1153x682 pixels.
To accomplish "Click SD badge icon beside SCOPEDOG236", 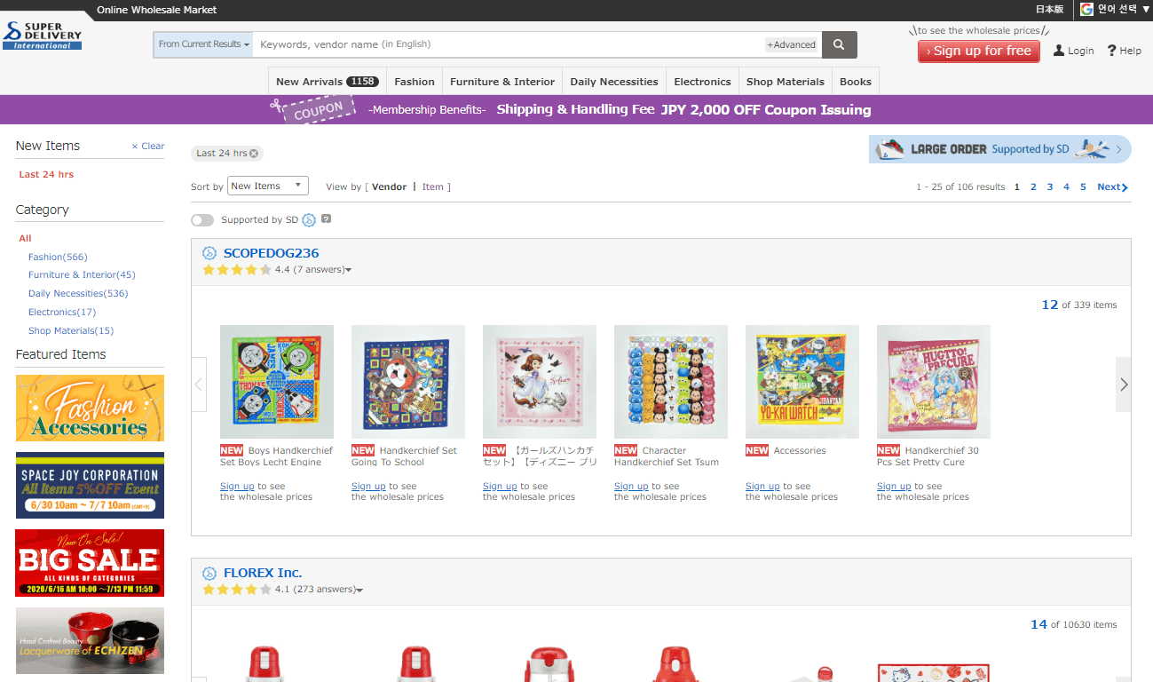I will click(x=209, y=253).
